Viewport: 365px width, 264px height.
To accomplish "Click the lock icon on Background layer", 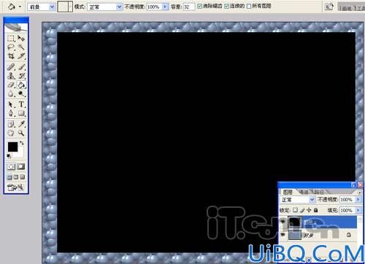I will coord(349,235).
